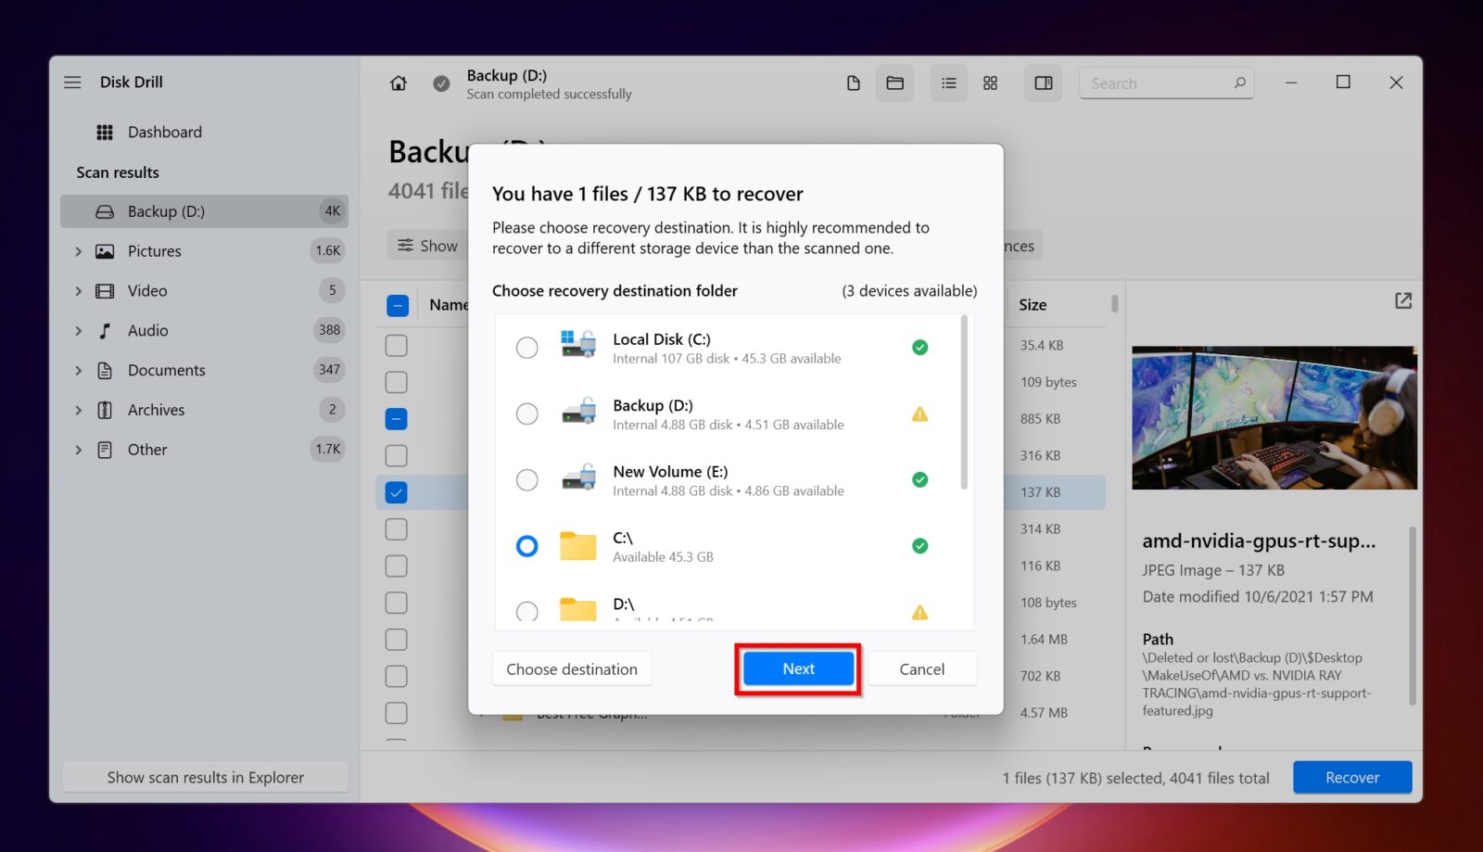Expand the Pictures category
The width and height of the screenshot is (1483, 852).
(79, 251)
